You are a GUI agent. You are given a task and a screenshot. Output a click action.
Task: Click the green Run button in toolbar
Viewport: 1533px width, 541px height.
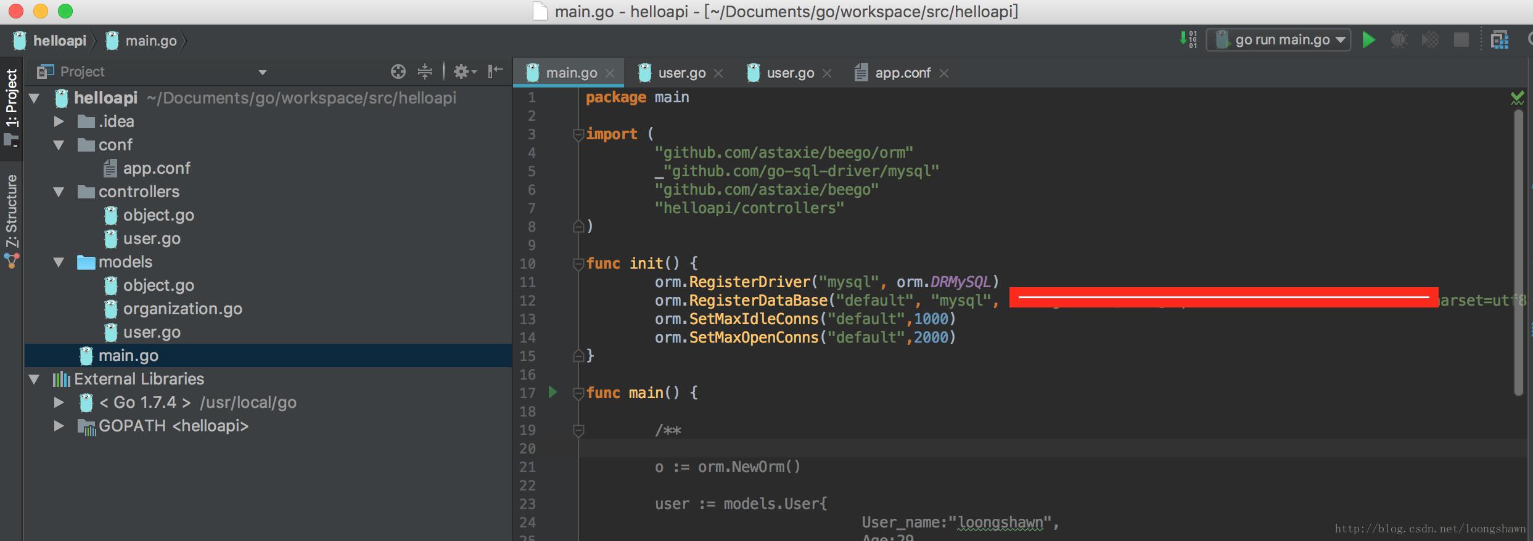[x=1368, y=40]
